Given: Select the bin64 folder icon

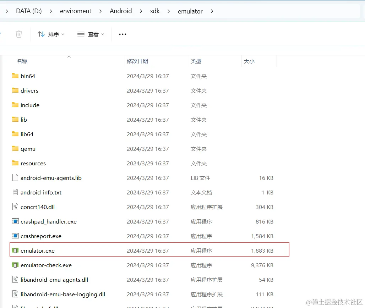Looking at the screenshot, I should [x=15, y=76].
